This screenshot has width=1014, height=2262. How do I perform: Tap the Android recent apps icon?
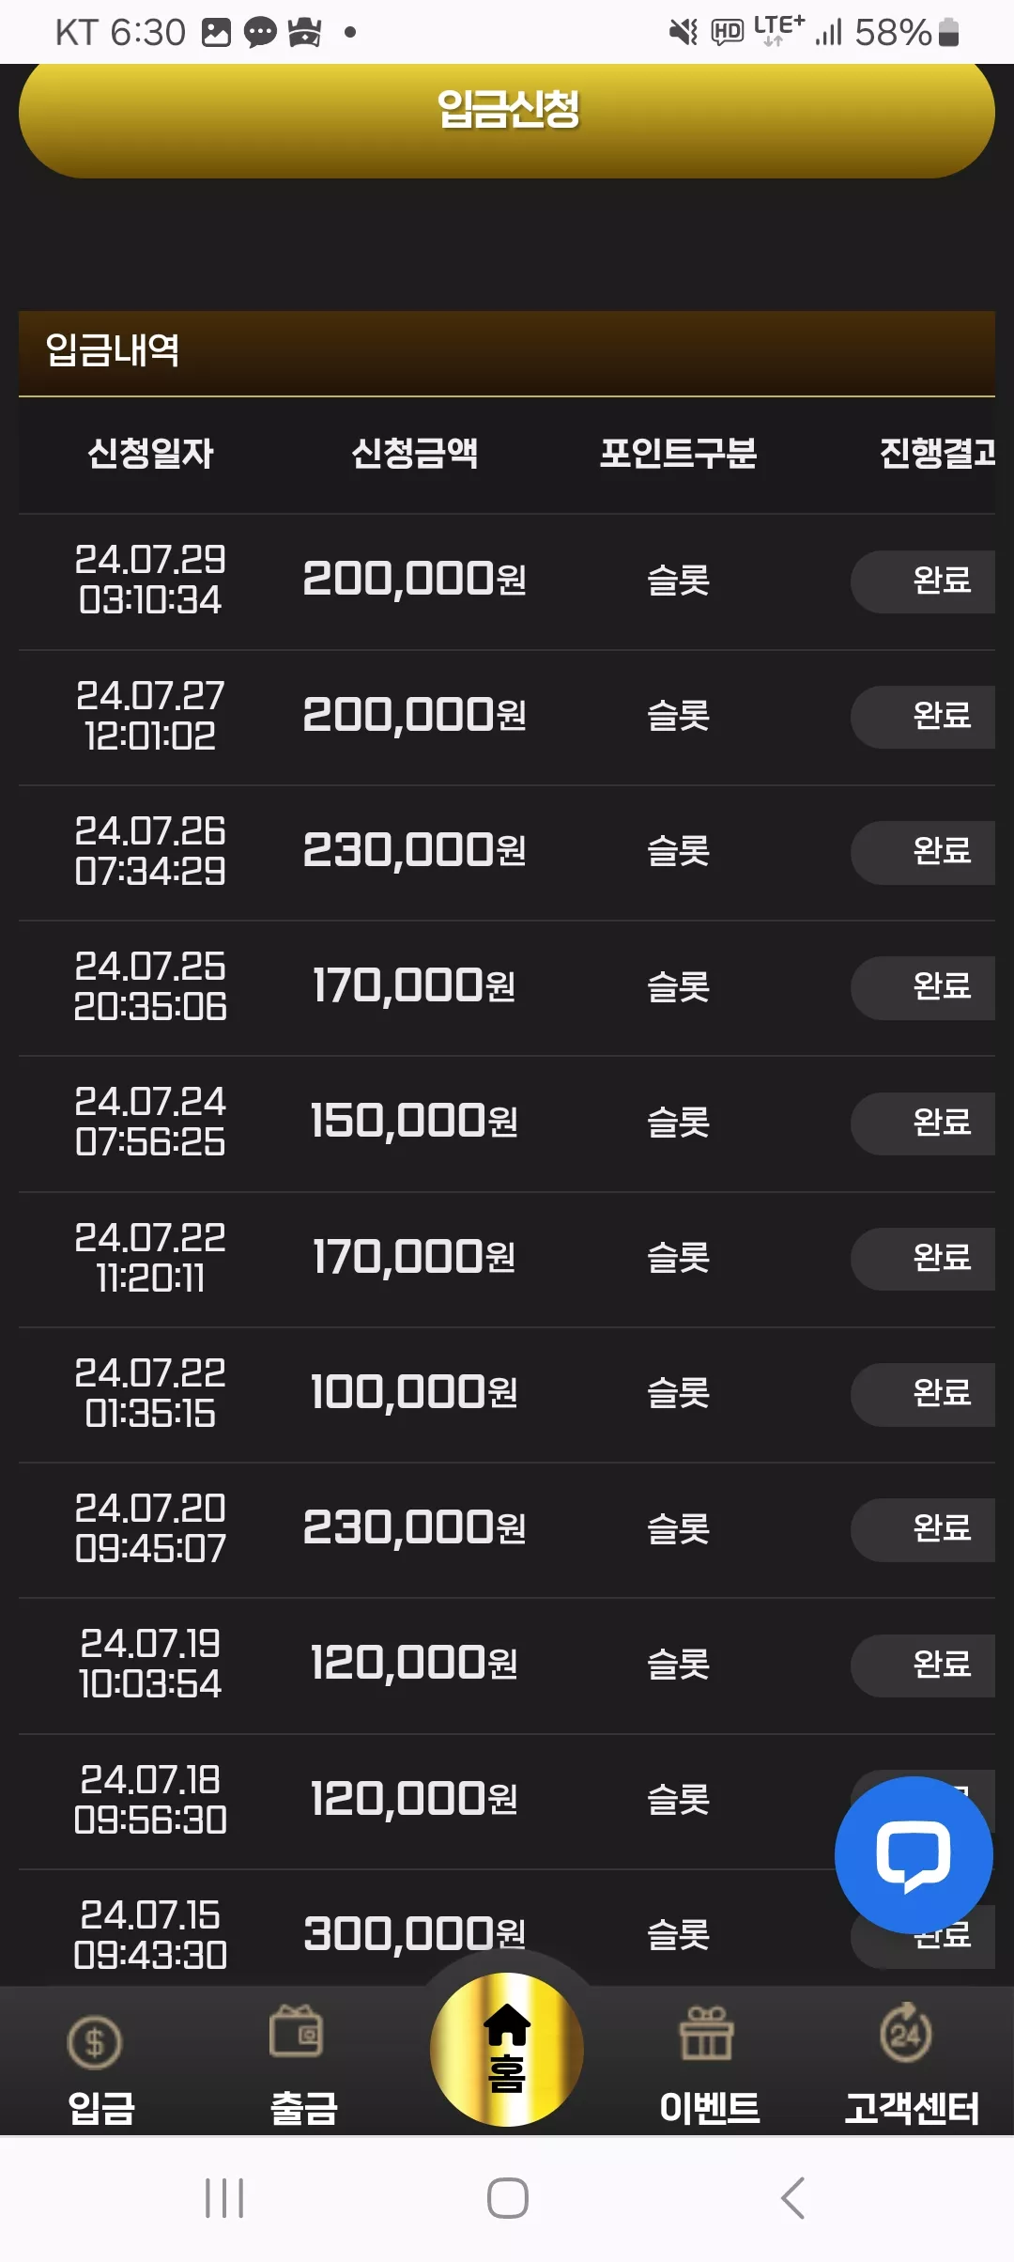[224, 2198]
